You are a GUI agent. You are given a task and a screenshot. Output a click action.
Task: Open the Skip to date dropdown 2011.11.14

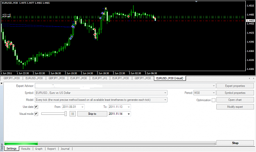point(129,114)
